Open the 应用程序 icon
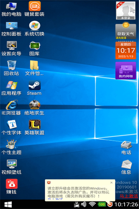 [12, 88]
